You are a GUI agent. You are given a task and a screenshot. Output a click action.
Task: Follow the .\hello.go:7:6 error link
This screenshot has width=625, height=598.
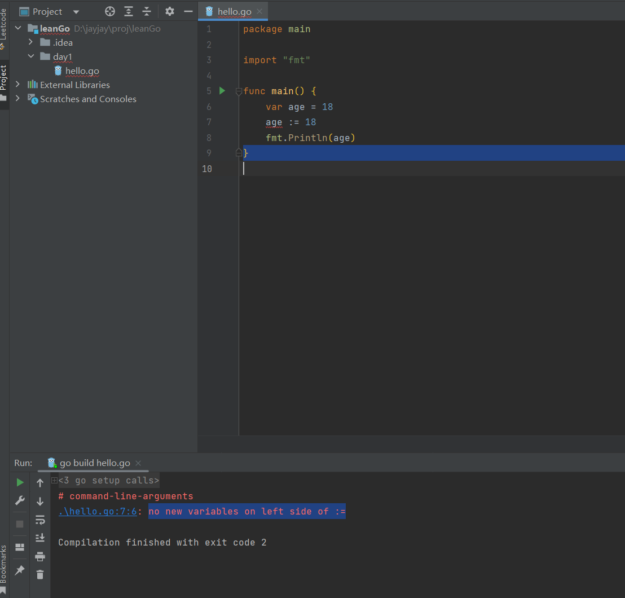[98, 512]
